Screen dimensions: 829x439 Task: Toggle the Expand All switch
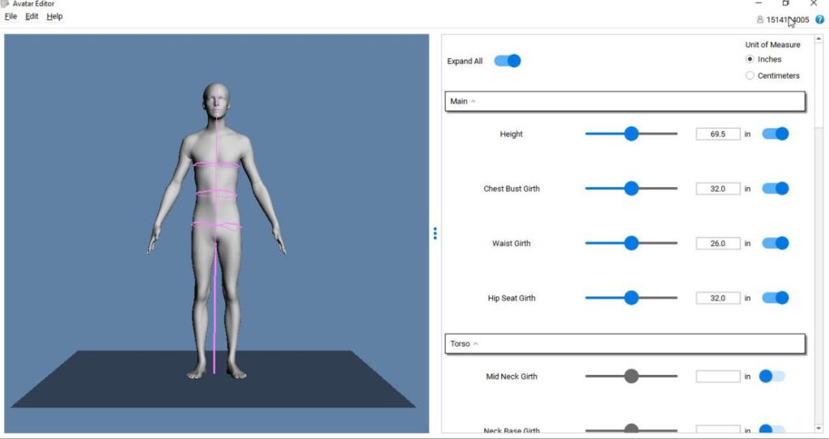click(x=508, y=61)
